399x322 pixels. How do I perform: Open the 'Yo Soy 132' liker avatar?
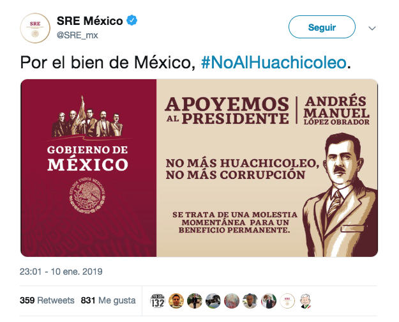(158, 301)
